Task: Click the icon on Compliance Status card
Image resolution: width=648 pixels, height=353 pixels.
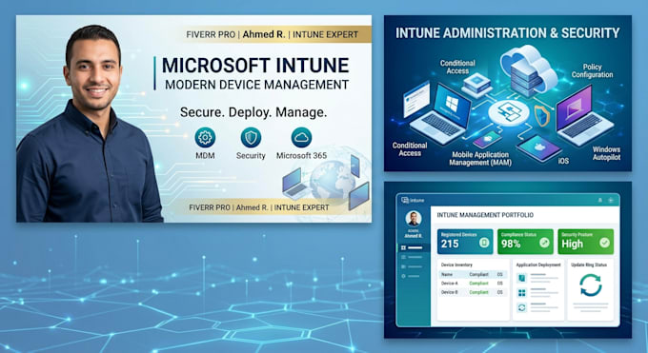Action: click(544, 243)
